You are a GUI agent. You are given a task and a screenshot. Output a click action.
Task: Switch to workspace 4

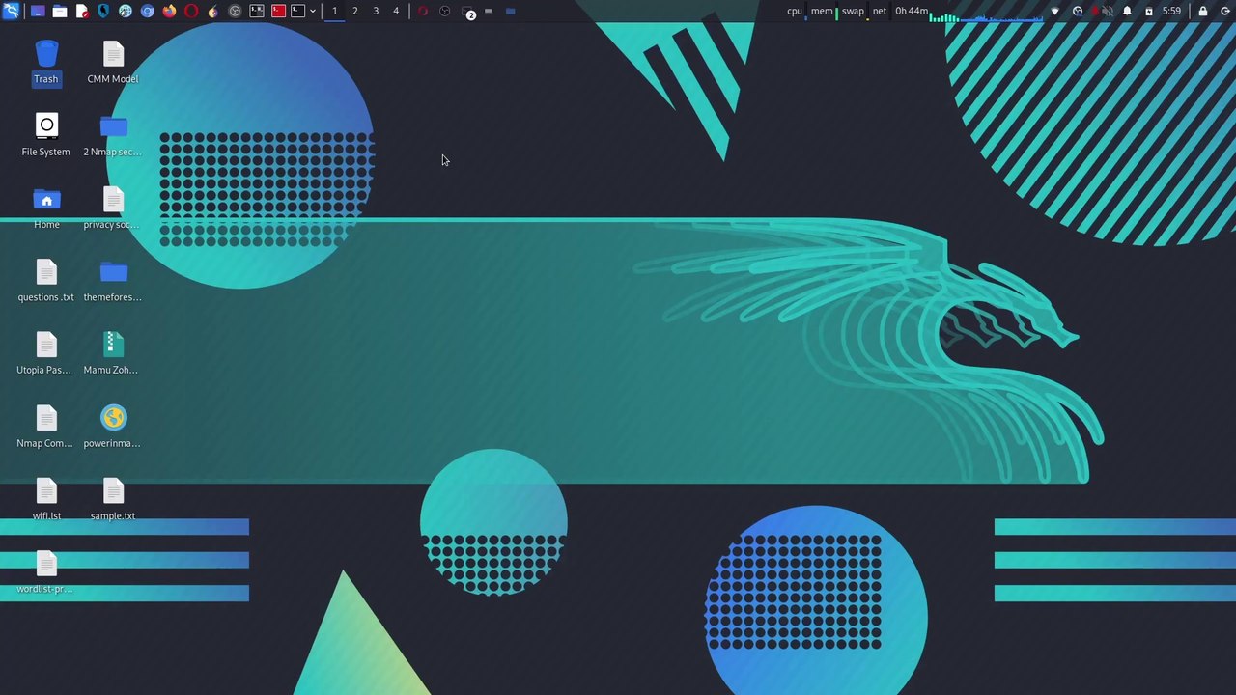[396, 12]
